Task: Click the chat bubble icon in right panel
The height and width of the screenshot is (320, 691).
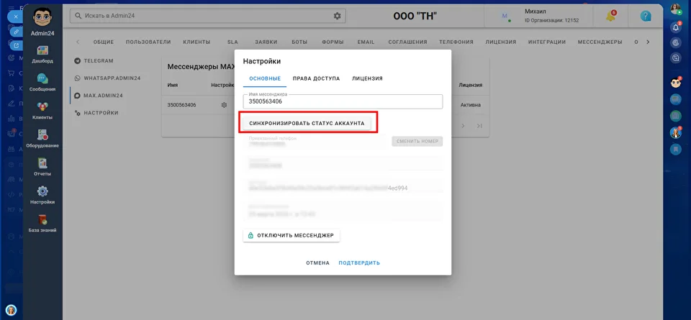Action: coord(676,58)
